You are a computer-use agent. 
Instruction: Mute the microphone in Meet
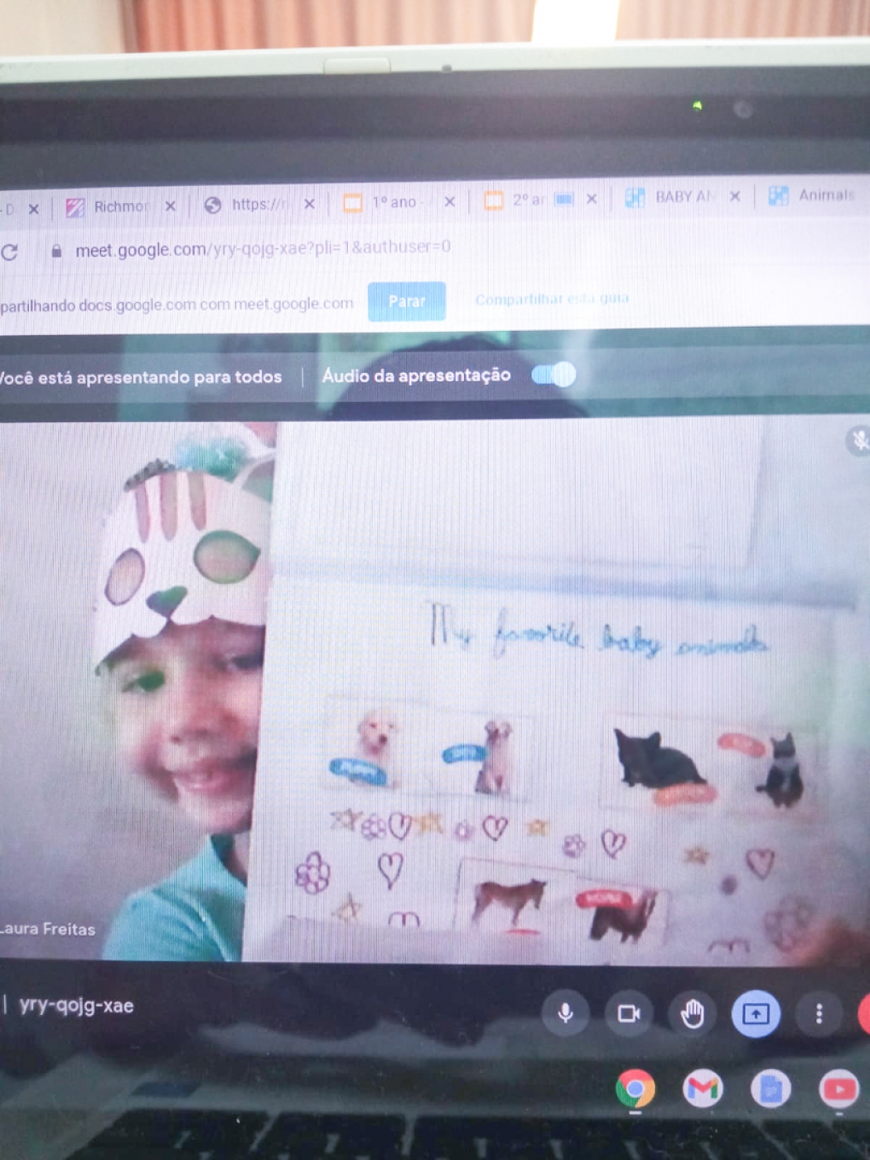tap(565, 1012)
